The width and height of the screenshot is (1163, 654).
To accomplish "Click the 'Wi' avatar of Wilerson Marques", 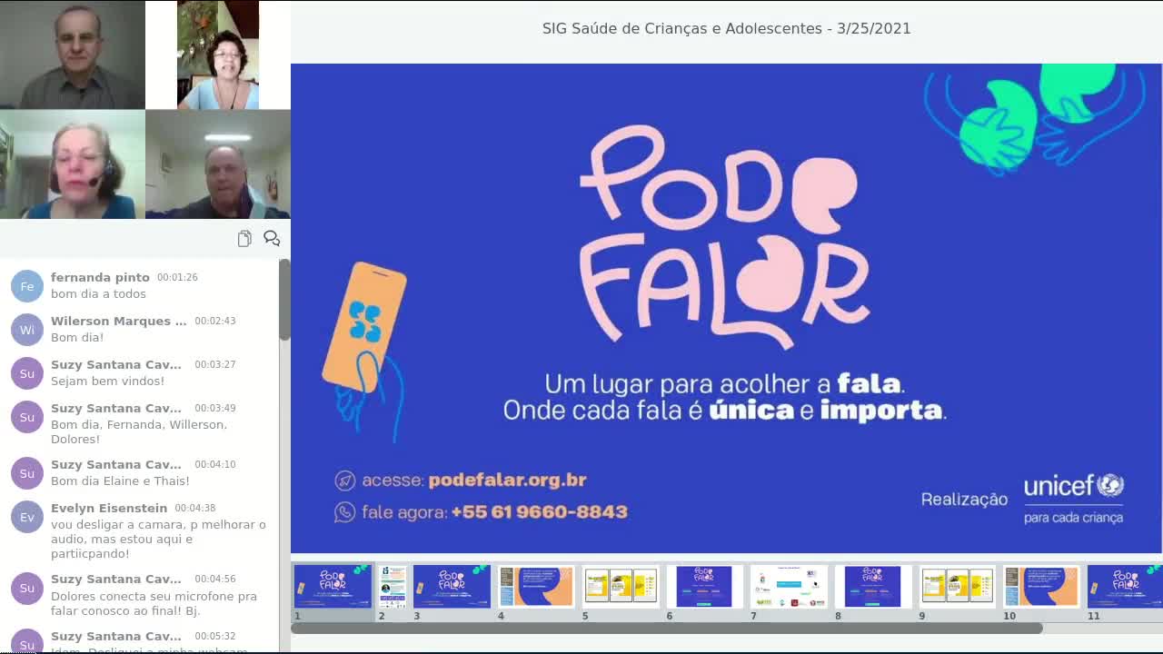I will pos(27,330).
